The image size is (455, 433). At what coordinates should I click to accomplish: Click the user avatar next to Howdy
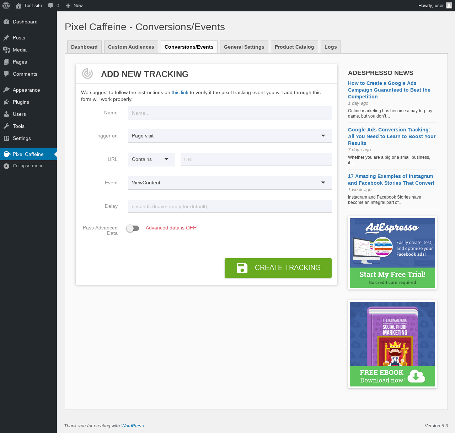tap(449, 6)
